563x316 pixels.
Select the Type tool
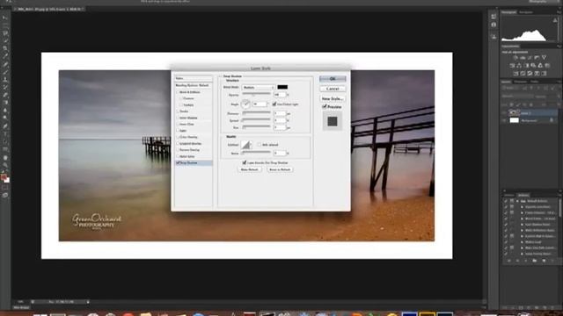coord(5,134)
